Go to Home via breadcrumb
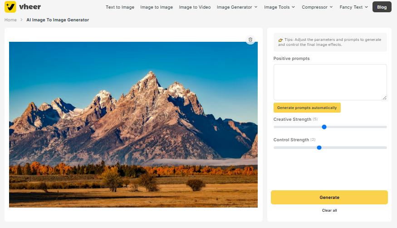The height and width of the screenshot is (228, 397). [x=10, y=20]
